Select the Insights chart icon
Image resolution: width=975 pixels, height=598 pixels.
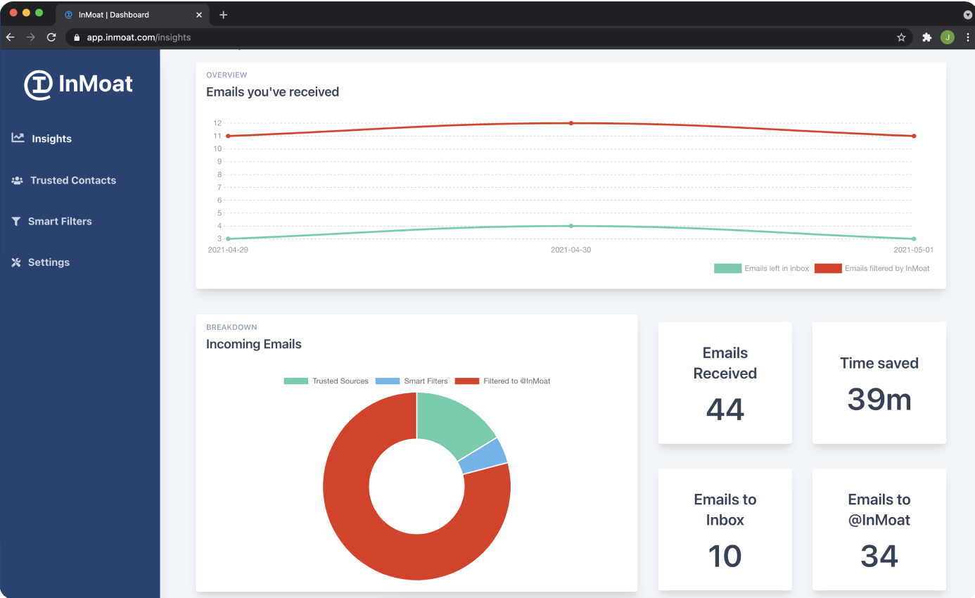click(17, 138)
